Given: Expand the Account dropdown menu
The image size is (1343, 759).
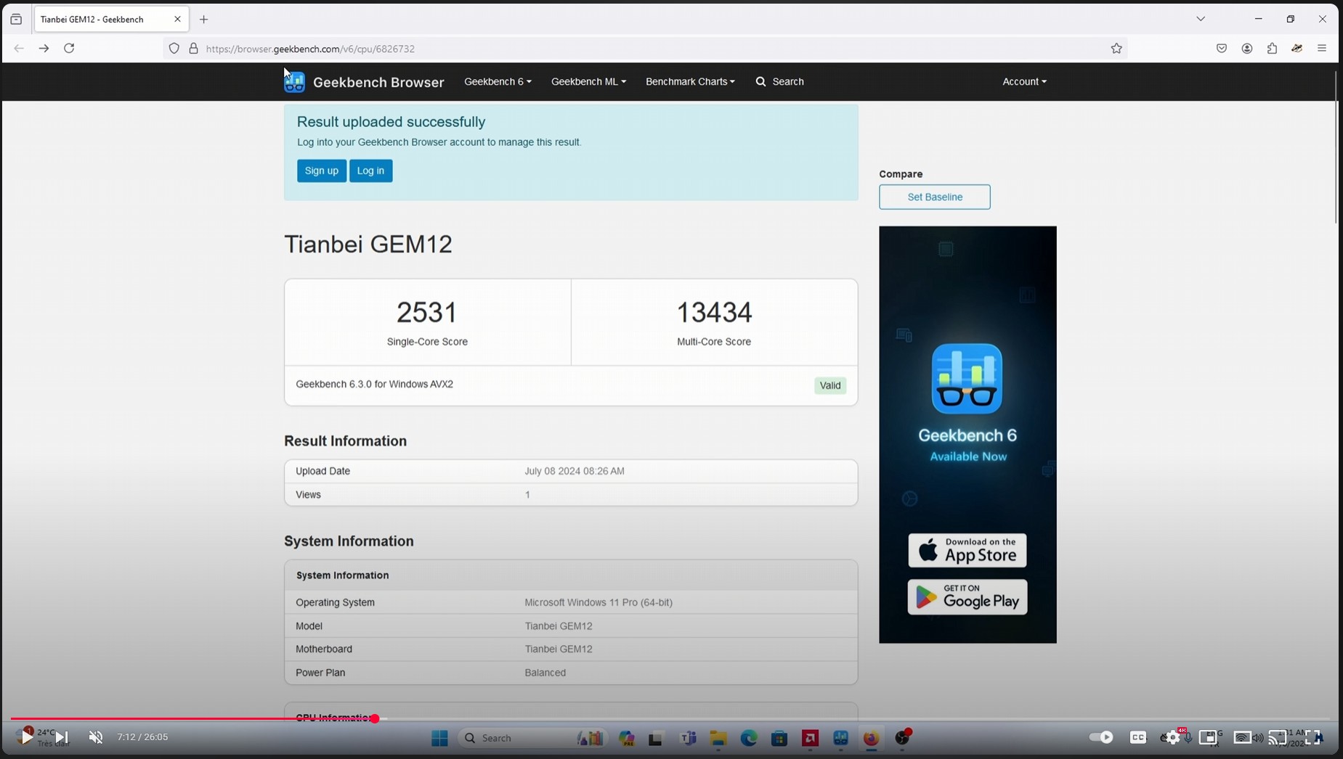Looking at the screenshot, I should (x=1024, y=82).
